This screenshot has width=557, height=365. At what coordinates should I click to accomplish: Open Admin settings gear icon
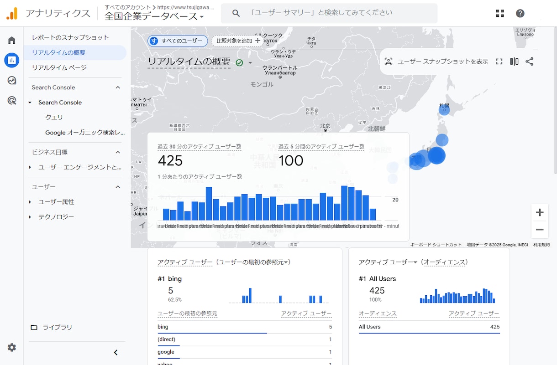pyautogui.click(x=12, y=347)
